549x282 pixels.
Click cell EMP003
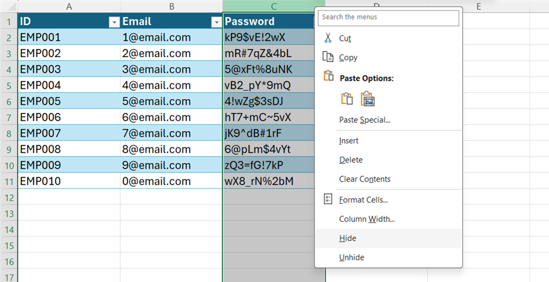pos(69,70)
